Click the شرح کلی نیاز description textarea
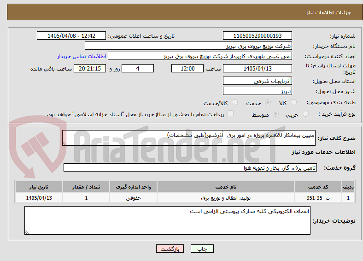Viewport: 363px width, 261px height. tap(189, 138)
